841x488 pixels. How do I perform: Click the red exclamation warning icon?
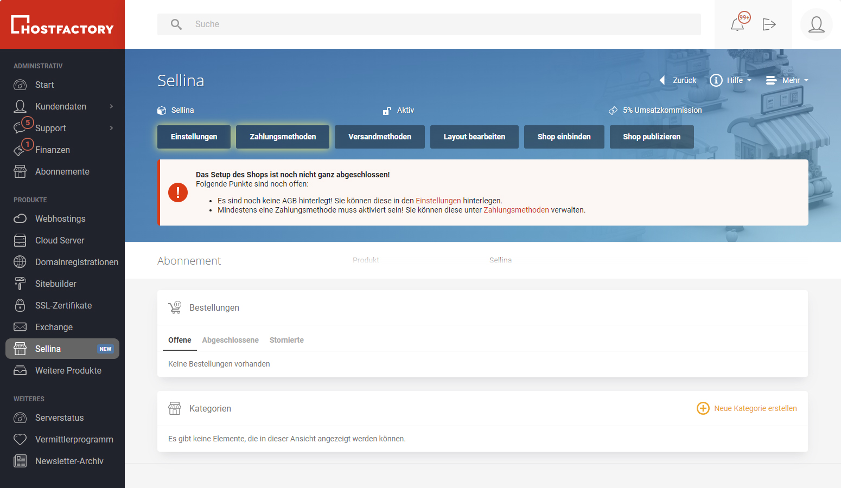tap(178, 192)
